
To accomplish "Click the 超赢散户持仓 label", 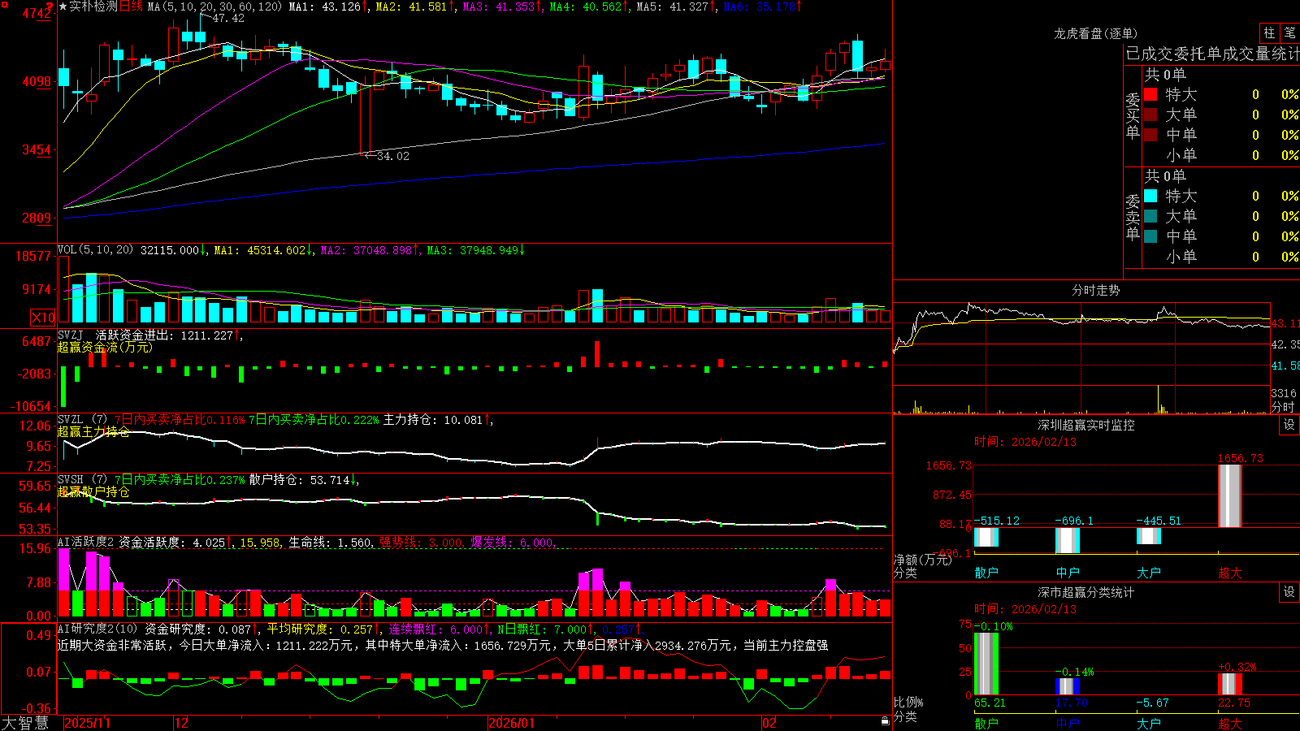I will [x=93, y=491].
